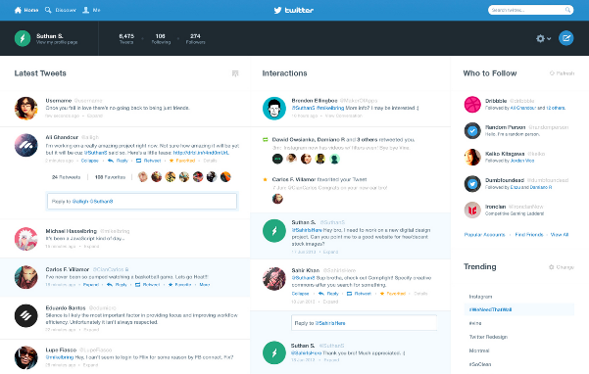Click the 8,475 Tweets count

point(126,38)
